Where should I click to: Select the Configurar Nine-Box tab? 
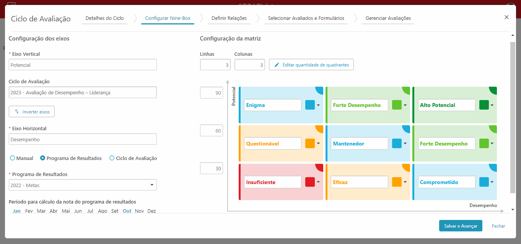(x=168, y=18)
